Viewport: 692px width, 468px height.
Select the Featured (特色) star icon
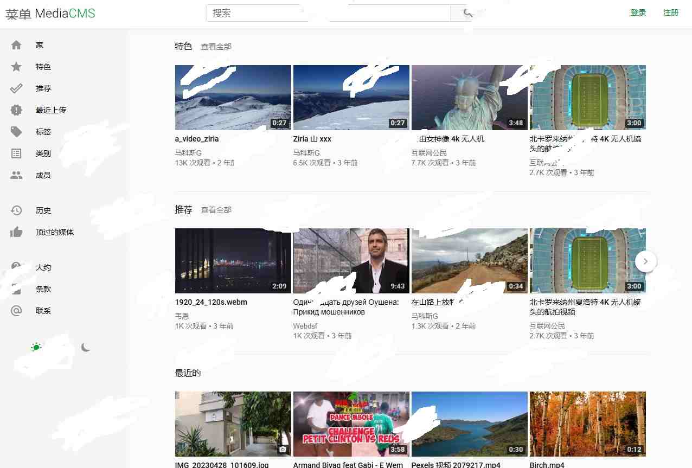(16, 67)
